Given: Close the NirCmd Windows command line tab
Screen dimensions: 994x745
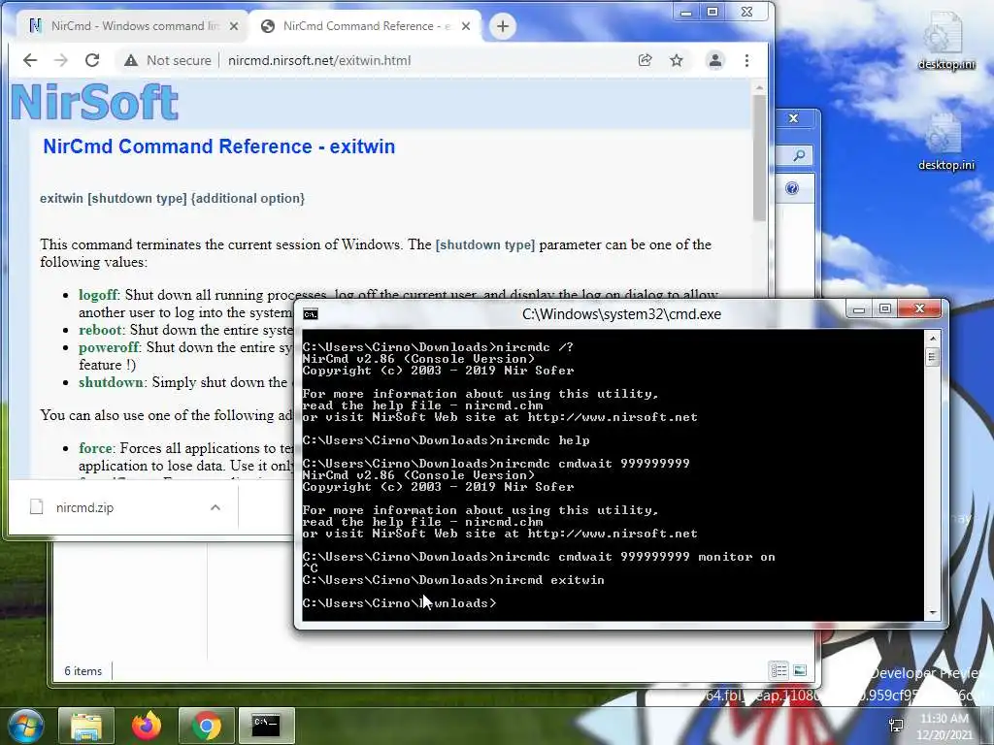Looking at the screenshot, I should pos(234,26).
